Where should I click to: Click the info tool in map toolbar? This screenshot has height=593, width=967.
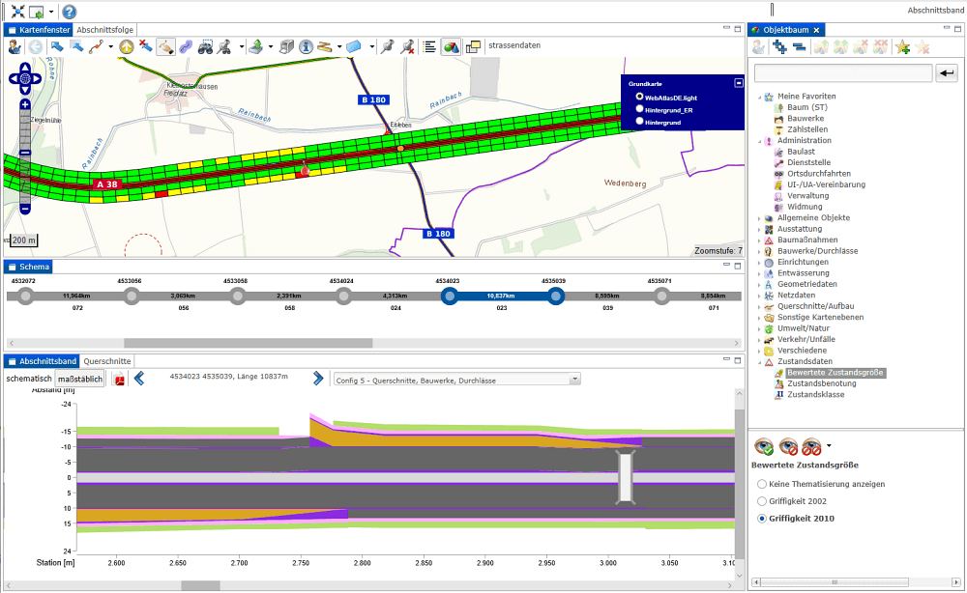(x=306, y=46)
